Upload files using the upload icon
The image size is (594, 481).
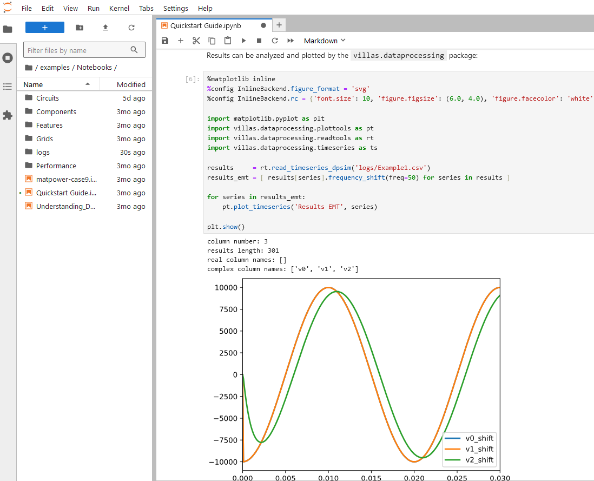[x=105, y=28]
